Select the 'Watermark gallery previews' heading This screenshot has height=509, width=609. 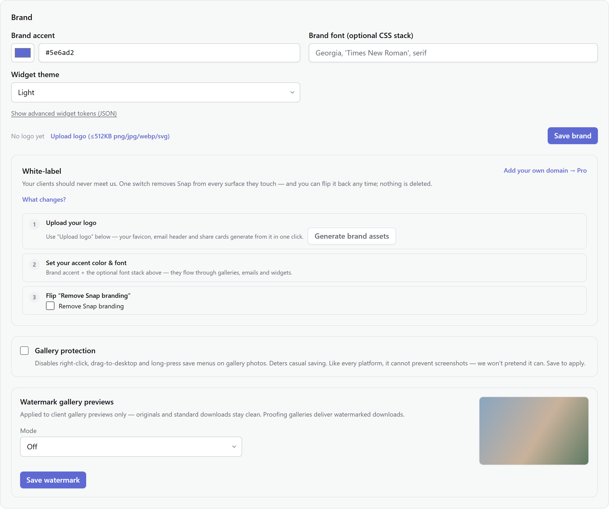click(x=67, y=402)
